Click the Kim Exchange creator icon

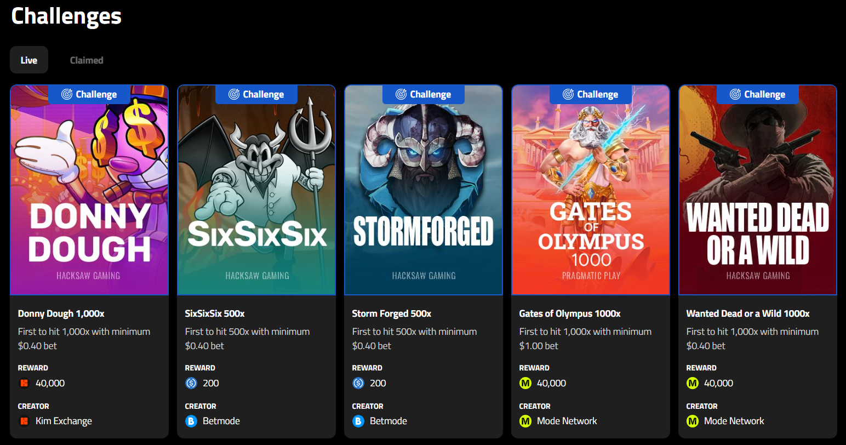click(x=24, y=421)
